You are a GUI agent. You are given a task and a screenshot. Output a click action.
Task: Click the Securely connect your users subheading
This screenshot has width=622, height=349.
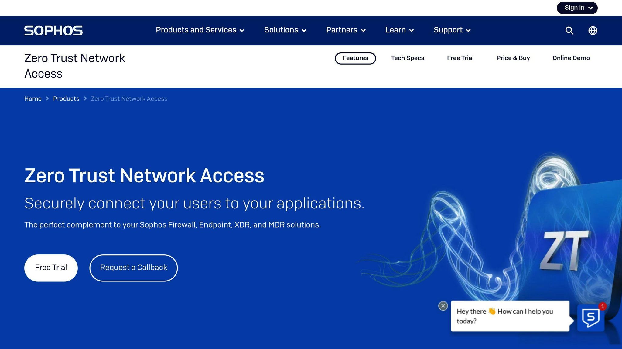pos(194,203)
